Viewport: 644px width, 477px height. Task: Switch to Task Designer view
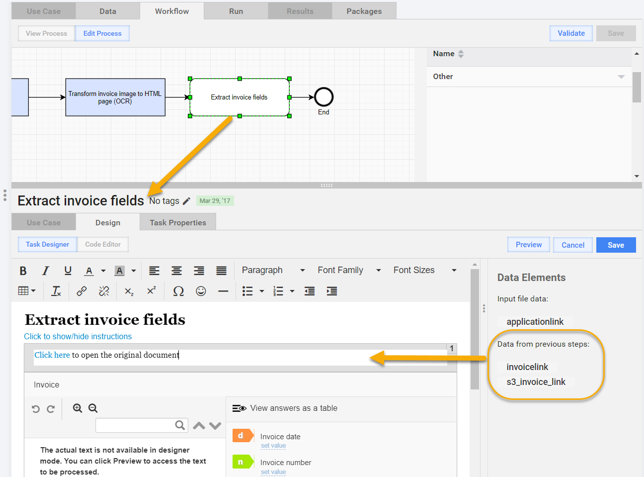(48, 244)
